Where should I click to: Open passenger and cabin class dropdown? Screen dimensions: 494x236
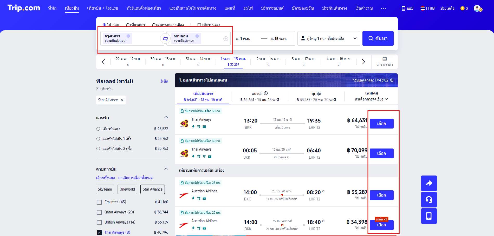click(x=329, y=38)
